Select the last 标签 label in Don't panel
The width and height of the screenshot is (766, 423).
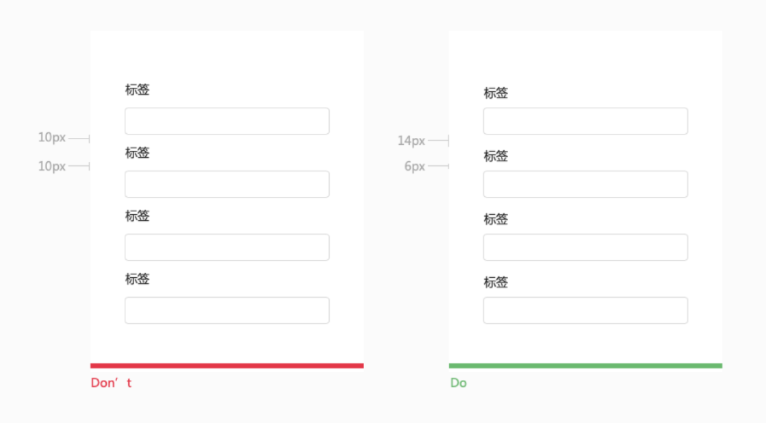(137, 279)
